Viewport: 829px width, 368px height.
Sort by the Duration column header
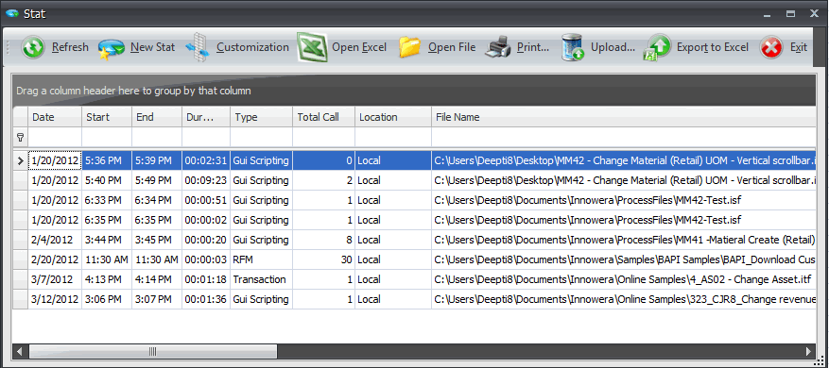[x=206, y=117]
